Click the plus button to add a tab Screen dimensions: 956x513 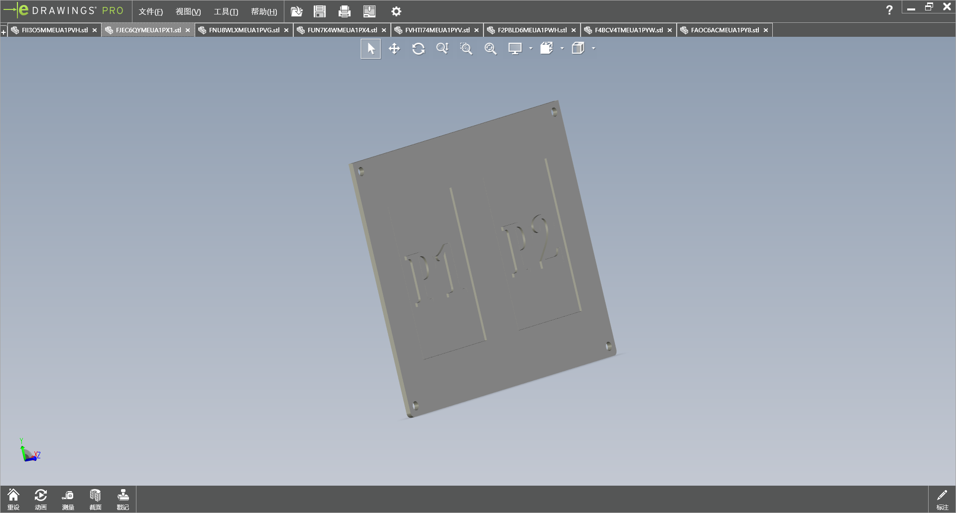[3, 32]
